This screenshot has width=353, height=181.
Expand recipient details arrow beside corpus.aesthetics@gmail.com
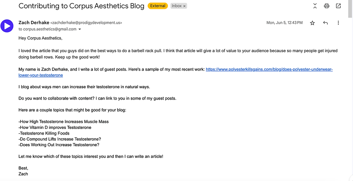tap(80, 29)
